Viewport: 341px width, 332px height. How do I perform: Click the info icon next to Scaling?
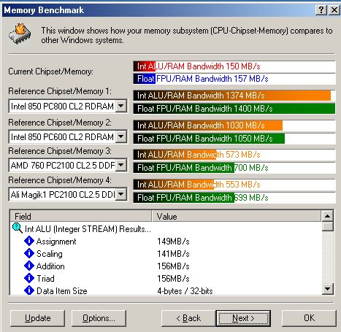point(29,253)
